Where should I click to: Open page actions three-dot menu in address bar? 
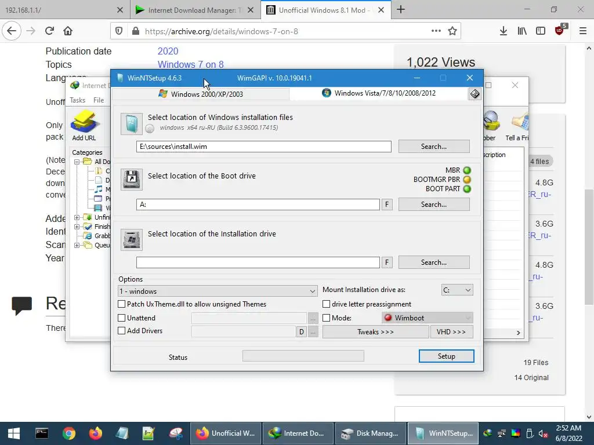(x=436, y=31)
